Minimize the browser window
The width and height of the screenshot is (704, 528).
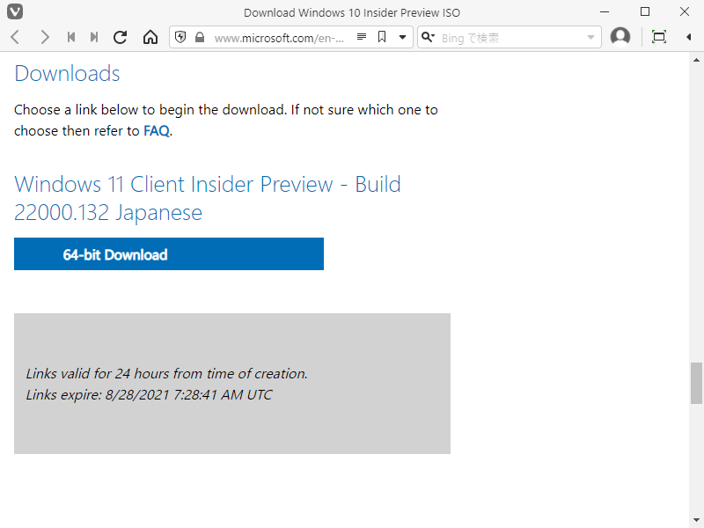[605, 12]
